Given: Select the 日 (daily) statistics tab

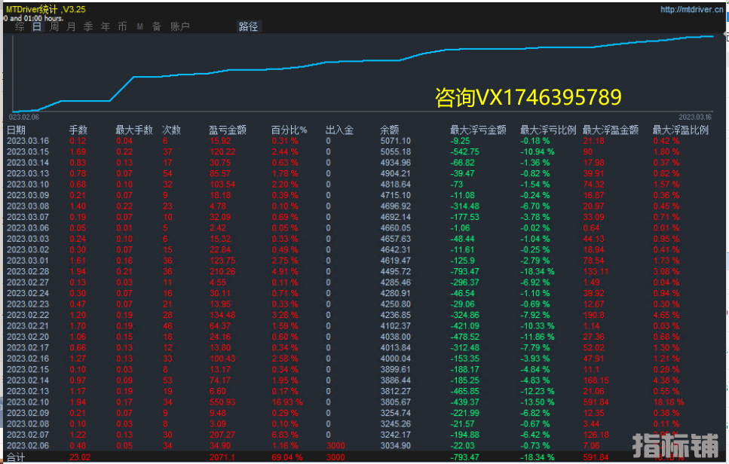Looking at the screenshot, I should (x=36, y=26).
